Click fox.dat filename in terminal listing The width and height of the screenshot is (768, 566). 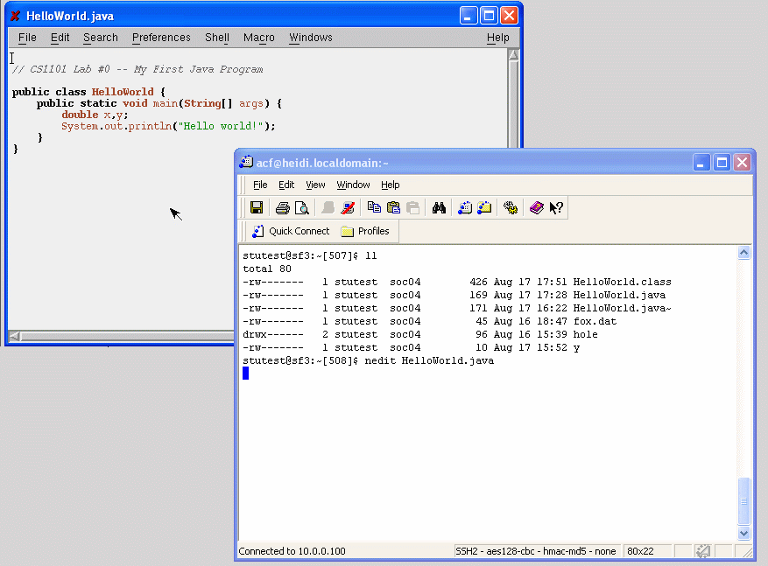click(595, 321)
